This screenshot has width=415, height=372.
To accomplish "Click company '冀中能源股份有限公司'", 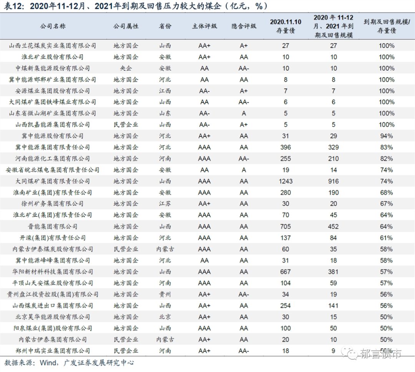I will (x=53, y=136).
